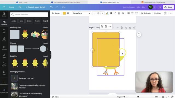Screen dimensions: 175x98
Task: Undo the last action
Action: click(x=51, y=7)
